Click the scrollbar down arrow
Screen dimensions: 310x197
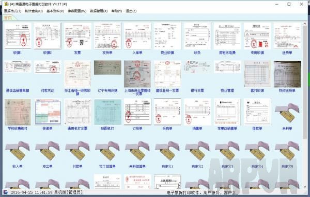point(305,187)
